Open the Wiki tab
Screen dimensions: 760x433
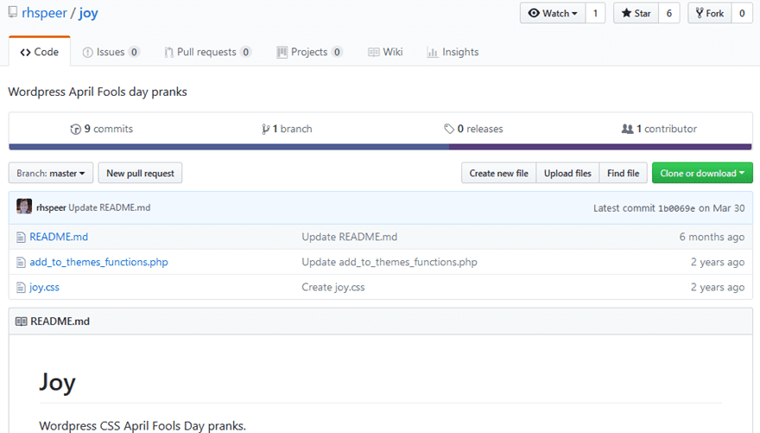(385, 52)
